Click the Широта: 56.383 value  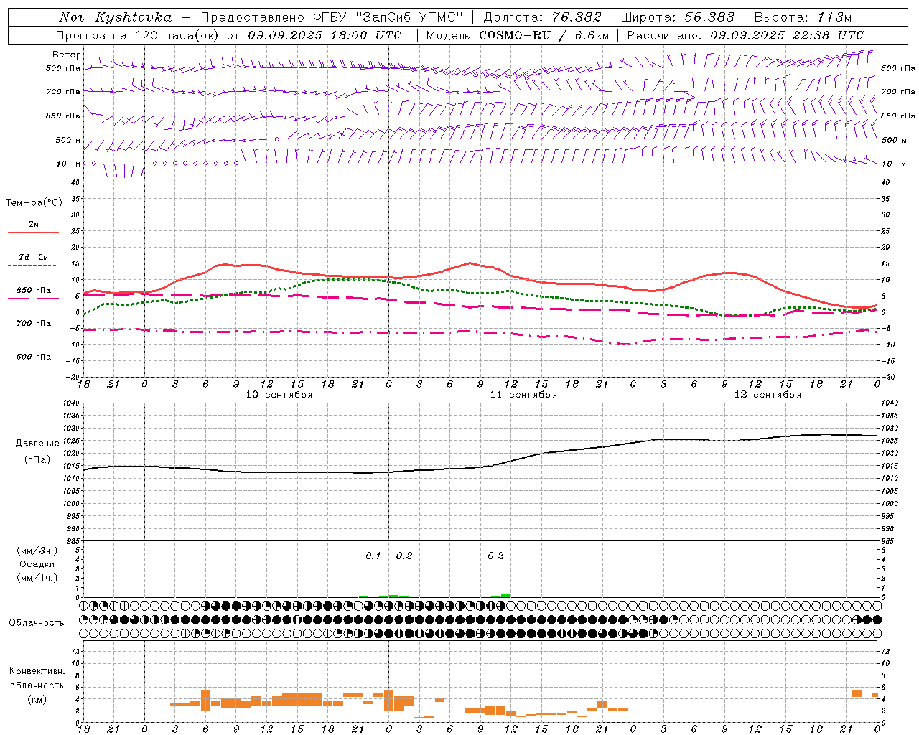677,17
